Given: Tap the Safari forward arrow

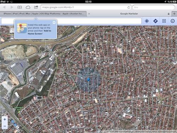Looking at the screenshot, I should point(12,7).
